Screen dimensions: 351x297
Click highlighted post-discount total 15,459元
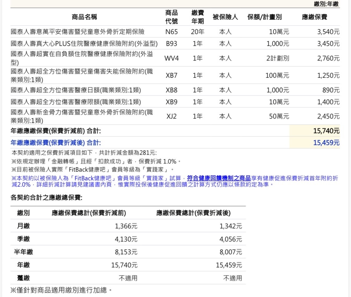[326, 143]
